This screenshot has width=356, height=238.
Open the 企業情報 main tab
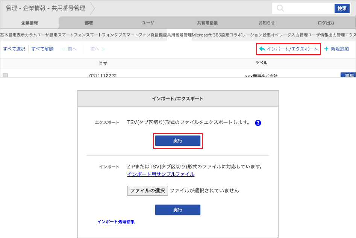30,23
